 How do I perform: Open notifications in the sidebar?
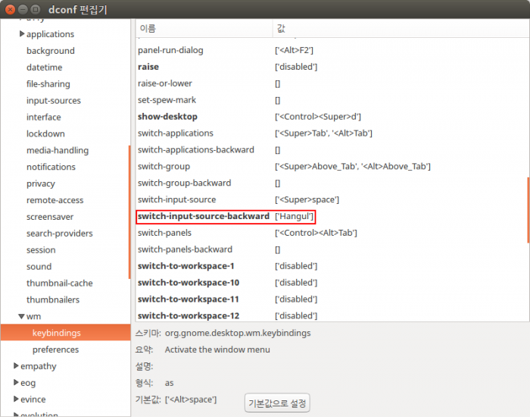51,167
